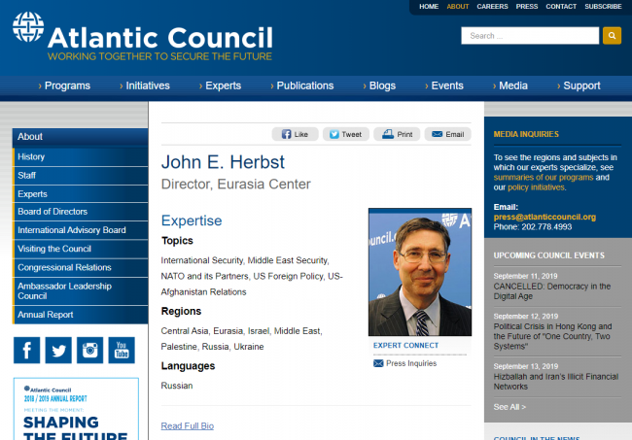Click the Press Inquiries link
632x440 pixels.
(410, 363)
